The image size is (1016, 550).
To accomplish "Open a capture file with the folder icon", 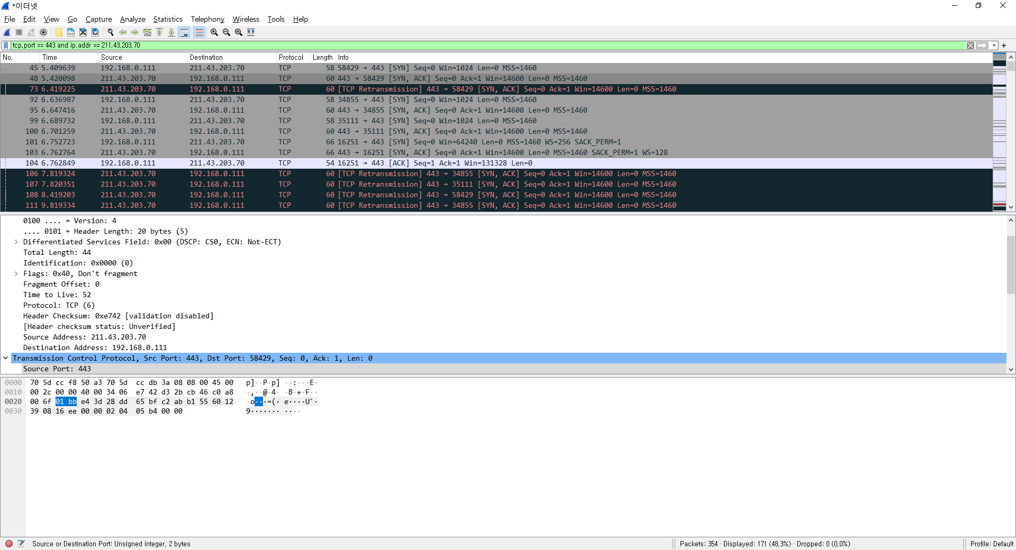I will (x=59, y=32).
